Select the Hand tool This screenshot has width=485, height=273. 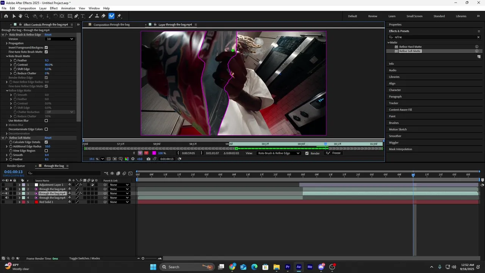(x=20, y=16)
